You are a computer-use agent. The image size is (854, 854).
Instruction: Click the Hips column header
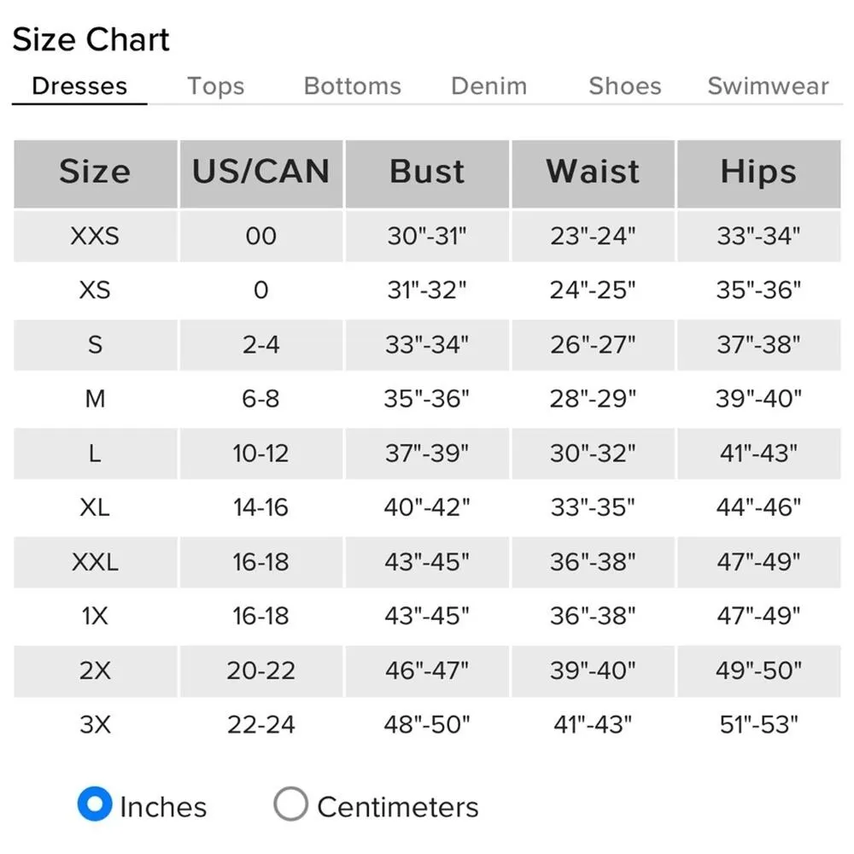click(x=758, y=173)
